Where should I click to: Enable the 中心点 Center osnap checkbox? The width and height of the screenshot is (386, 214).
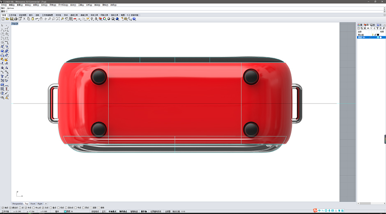pyautogui.click(x=34, y=208)
